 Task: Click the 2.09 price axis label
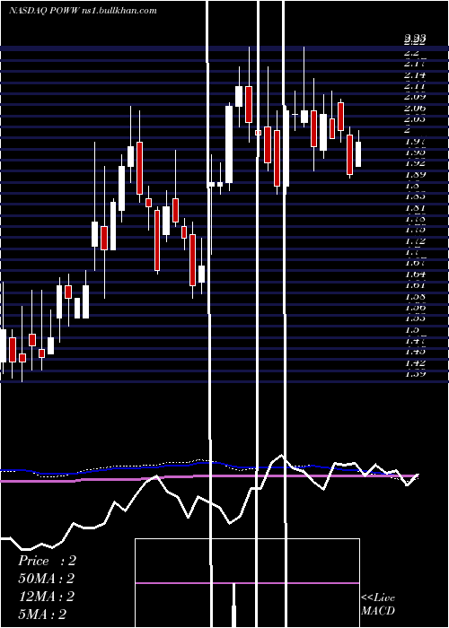pos(415,97)
